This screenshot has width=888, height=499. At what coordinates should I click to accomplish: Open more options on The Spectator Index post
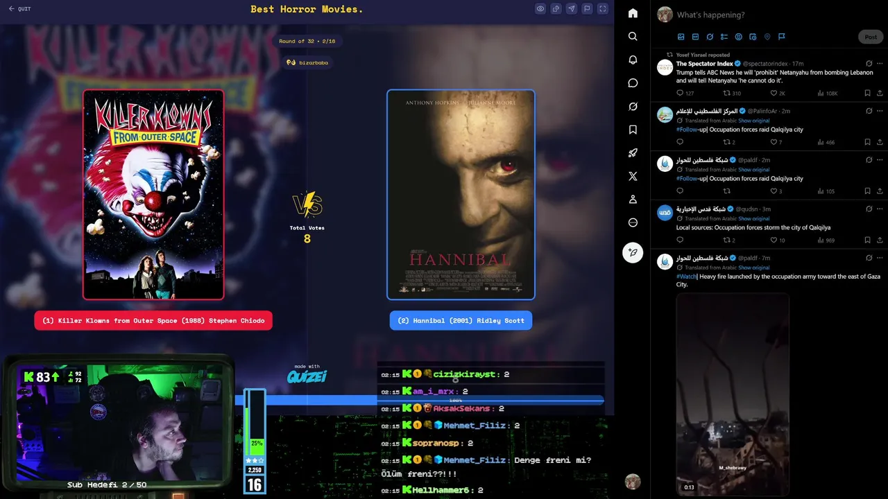point(880,64)
